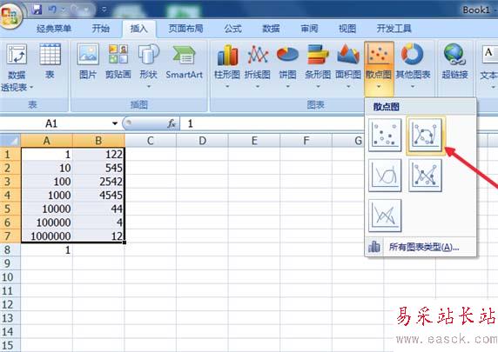Click cell containing 10000

[47, 209]
